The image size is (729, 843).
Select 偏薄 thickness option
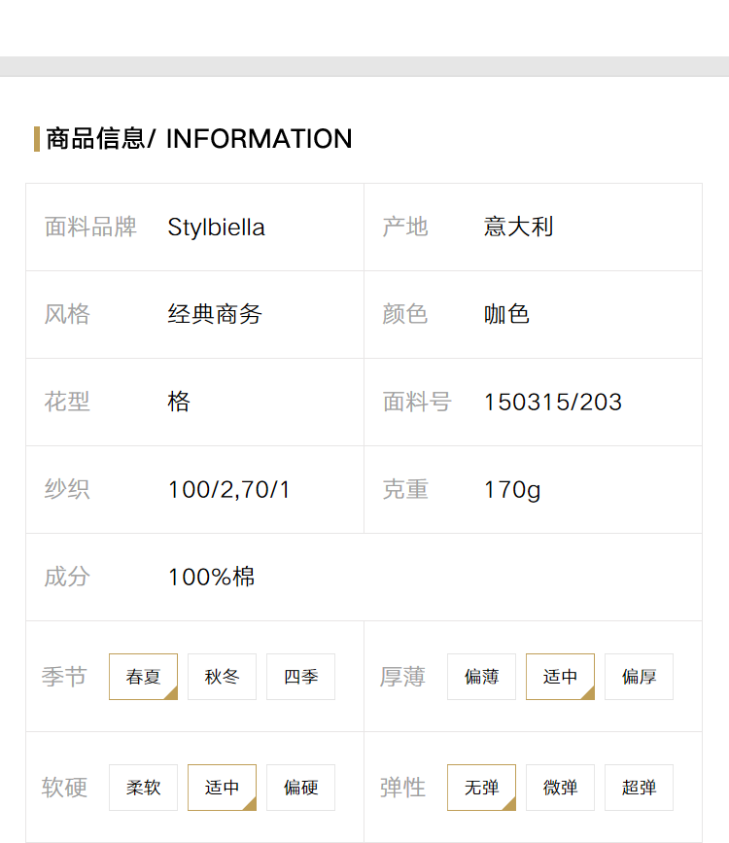[481, 677]
